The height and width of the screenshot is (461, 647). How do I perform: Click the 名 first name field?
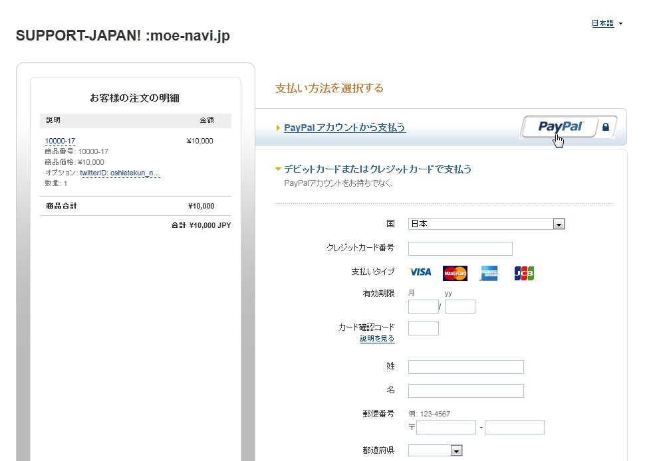466,391
